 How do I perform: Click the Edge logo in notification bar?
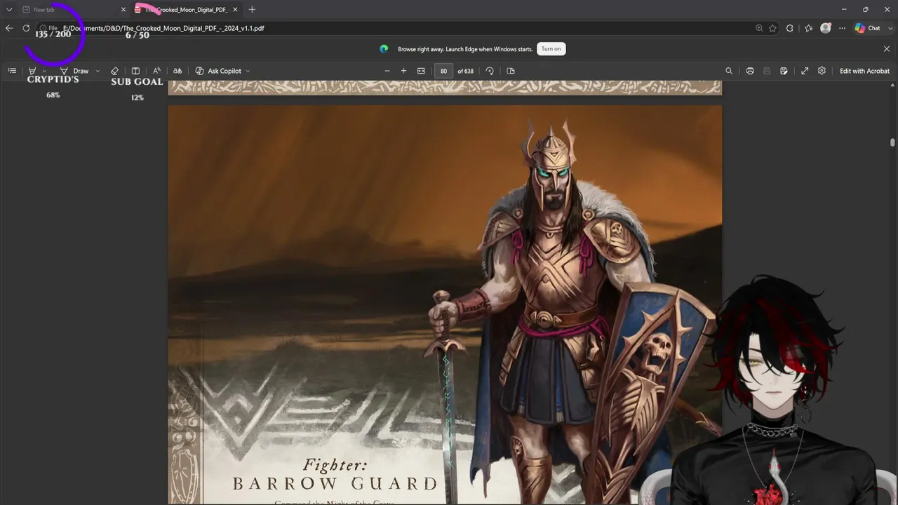pyautogui.click(x=384, y=49)
